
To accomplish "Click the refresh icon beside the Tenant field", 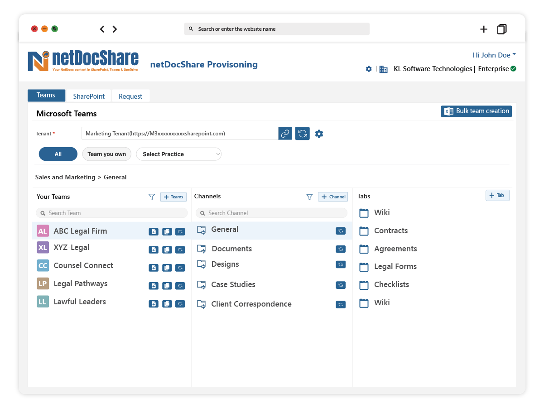I will (x=303, y=134).
